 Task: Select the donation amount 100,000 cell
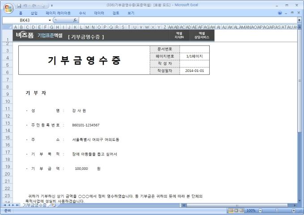pyautogui.click(x=81, y=169)
